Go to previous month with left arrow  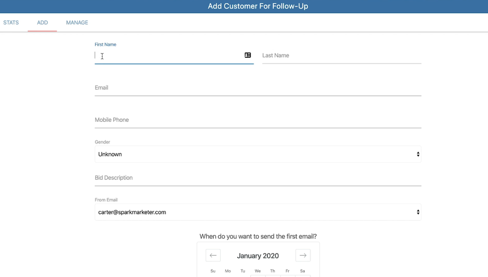213,256
